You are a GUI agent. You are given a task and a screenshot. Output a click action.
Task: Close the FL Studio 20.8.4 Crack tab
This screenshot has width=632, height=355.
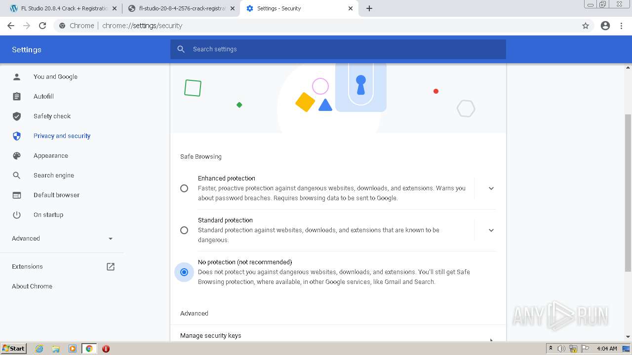click(114, 8)
